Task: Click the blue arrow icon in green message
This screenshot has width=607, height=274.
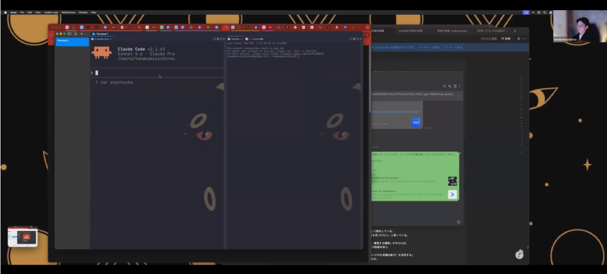Action: [x=452, y=194]
